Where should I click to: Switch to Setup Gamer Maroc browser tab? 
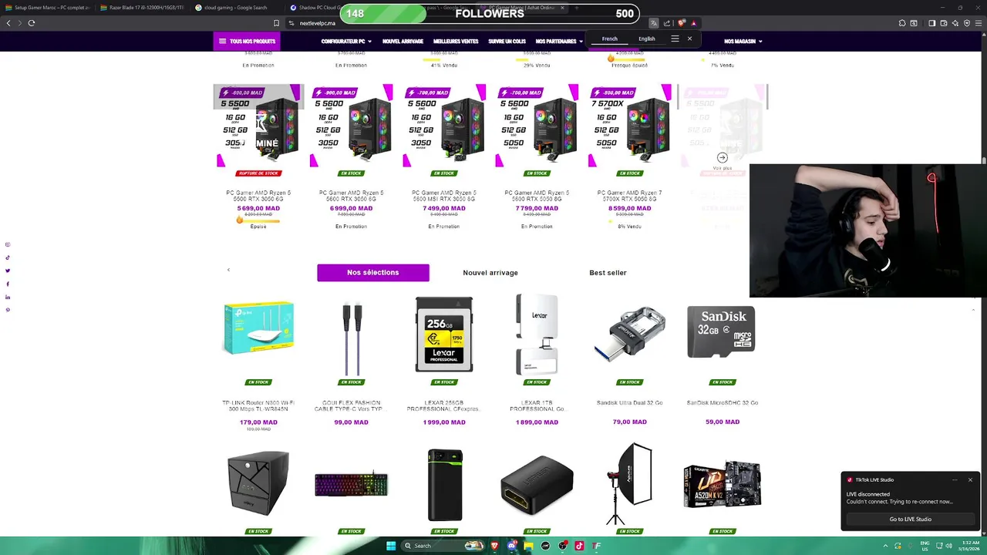pos(47,8)
